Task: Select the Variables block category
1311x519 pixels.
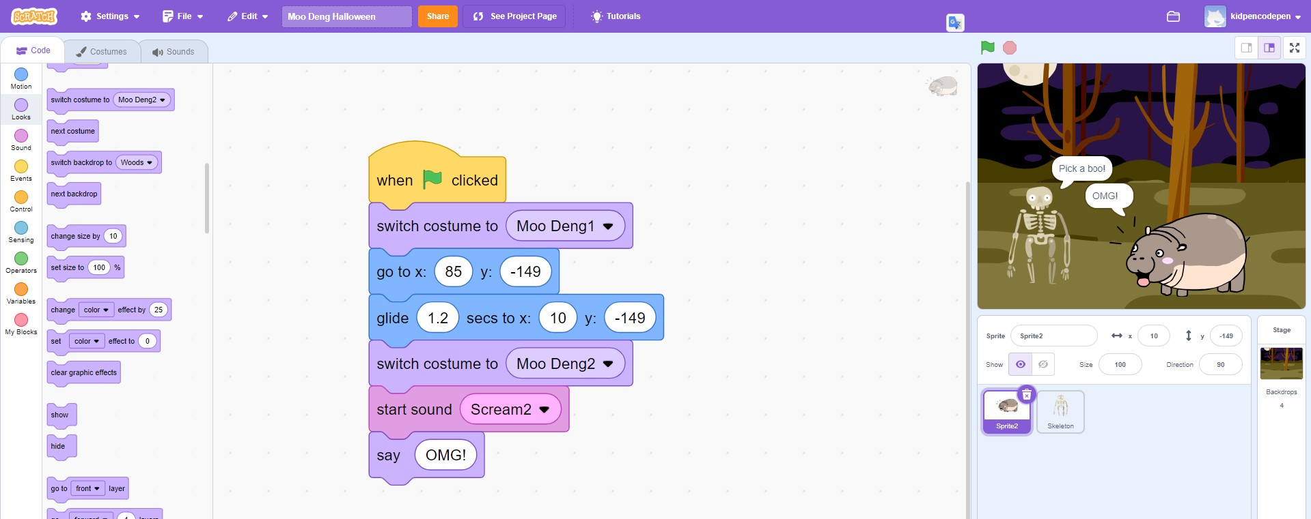Action: [21, 293]
